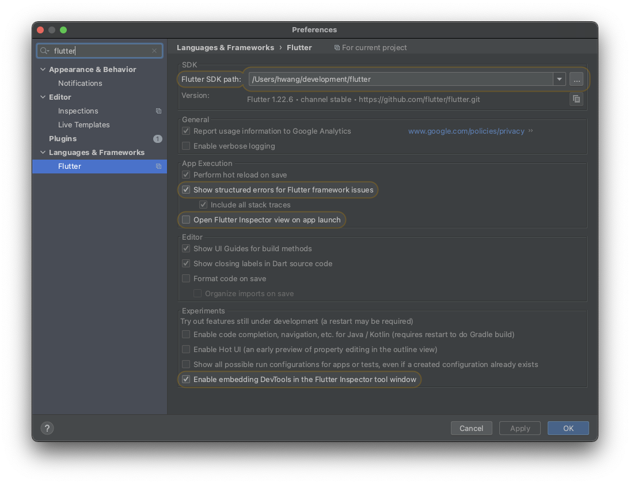The height and width of the screenshot is (484, 630).
Task: Select Notifications in the sidebar
Action: pos(80,83)
